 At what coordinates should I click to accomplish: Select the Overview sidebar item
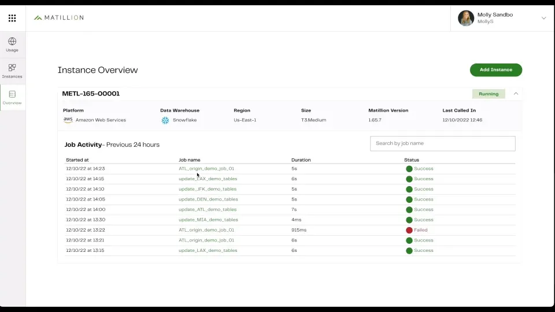click(x=12, y=98)
